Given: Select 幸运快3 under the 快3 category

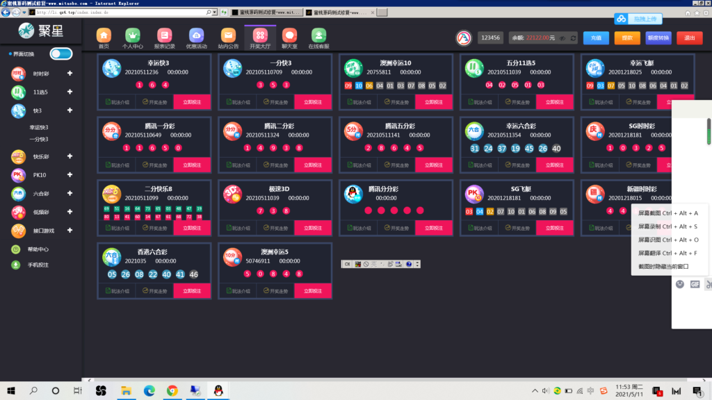Looking at the screenshot, I should 39,128.
